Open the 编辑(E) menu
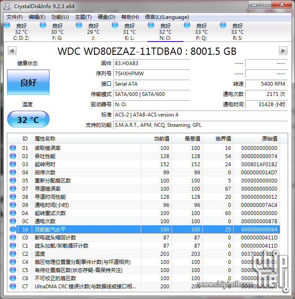Screen dimensions: 295x299 (37, 17)
